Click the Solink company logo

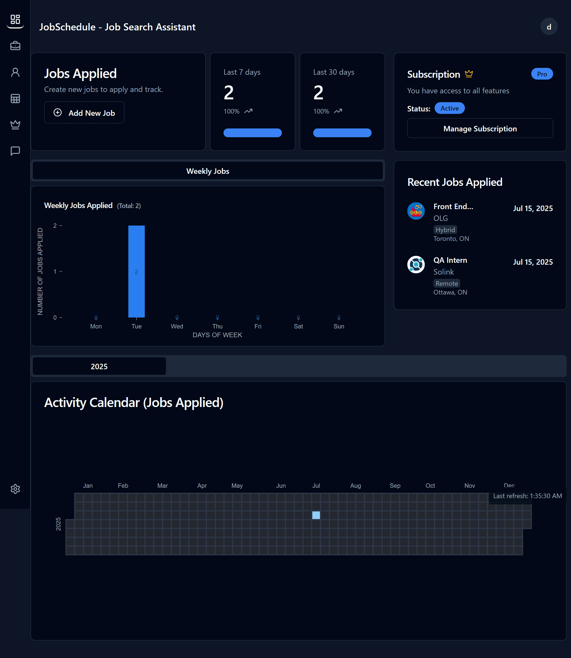coord(416,264)
